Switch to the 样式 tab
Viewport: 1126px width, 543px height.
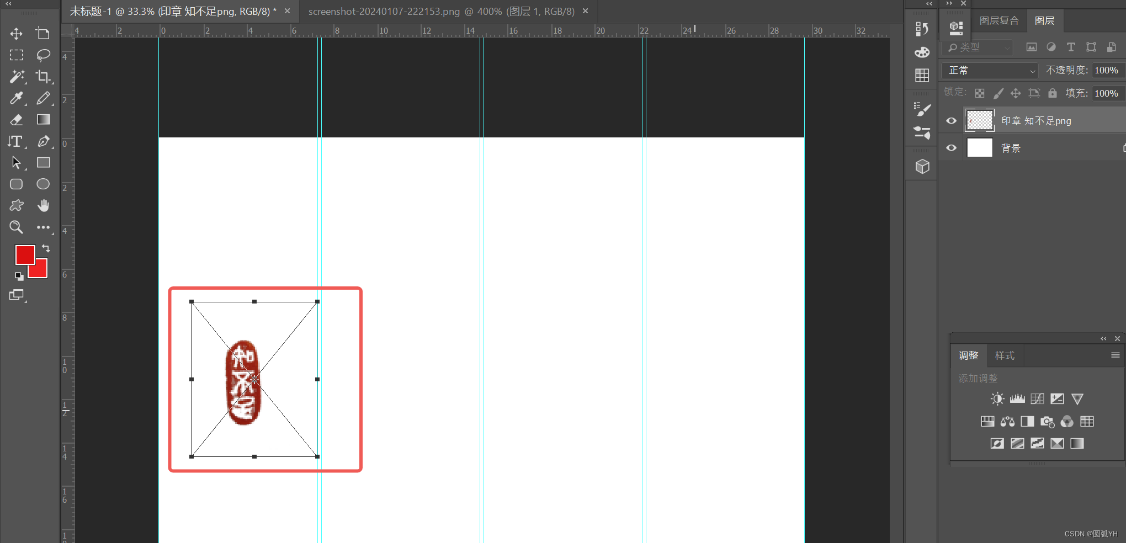point(1005,355)
